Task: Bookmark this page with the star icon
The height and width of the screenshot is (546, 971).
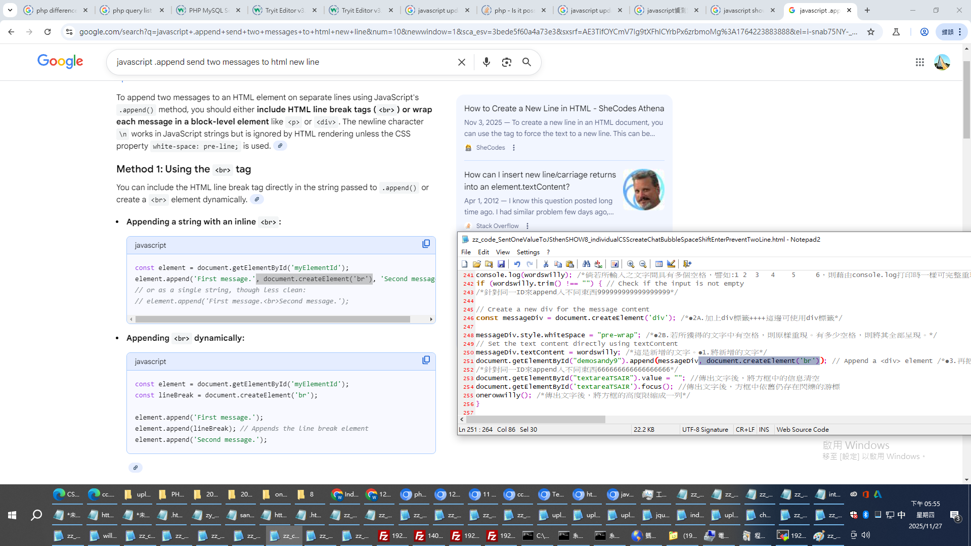Action: click(871, 32)
